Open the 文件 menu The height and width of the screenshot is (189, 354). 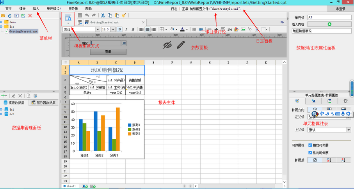tap(9, 9)
